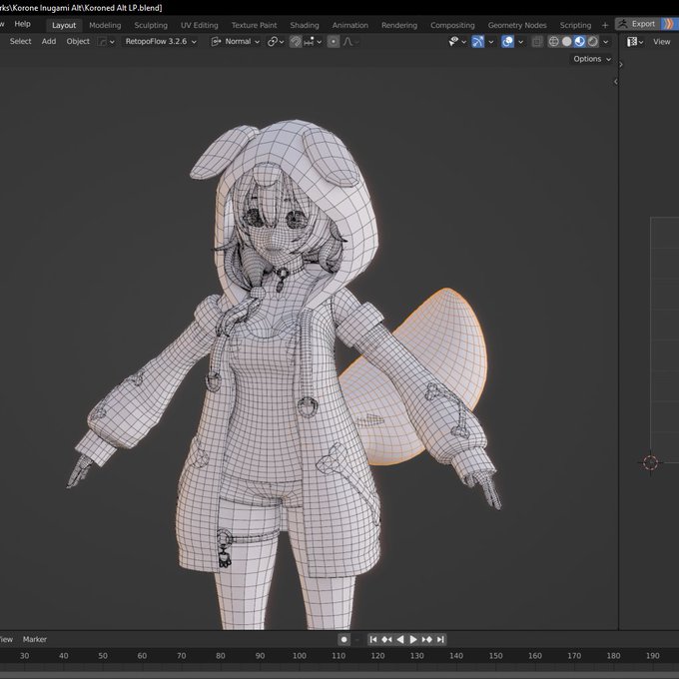
Task: Switch to rendered viewport shading
Action: point(593,42)
